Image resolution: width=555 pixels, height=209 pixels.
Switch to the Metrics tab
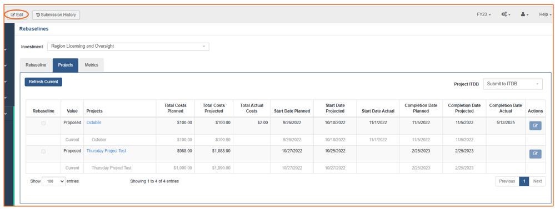[x=91, y=65]
